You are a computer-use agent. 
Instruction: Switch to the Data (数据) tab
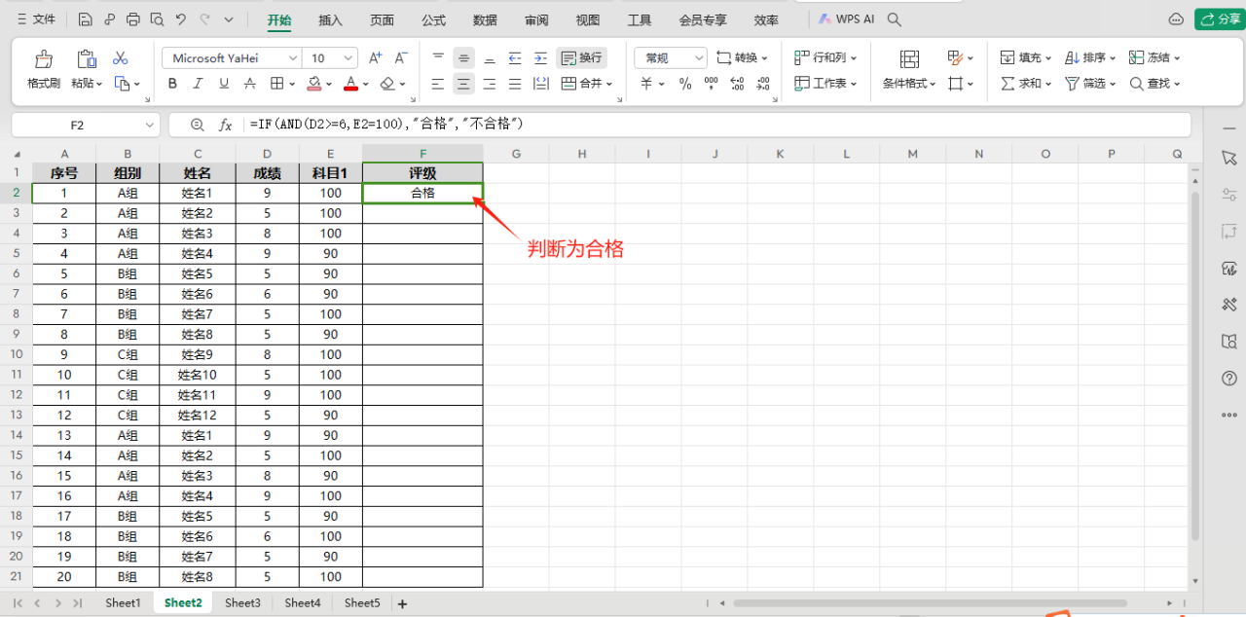485,19
